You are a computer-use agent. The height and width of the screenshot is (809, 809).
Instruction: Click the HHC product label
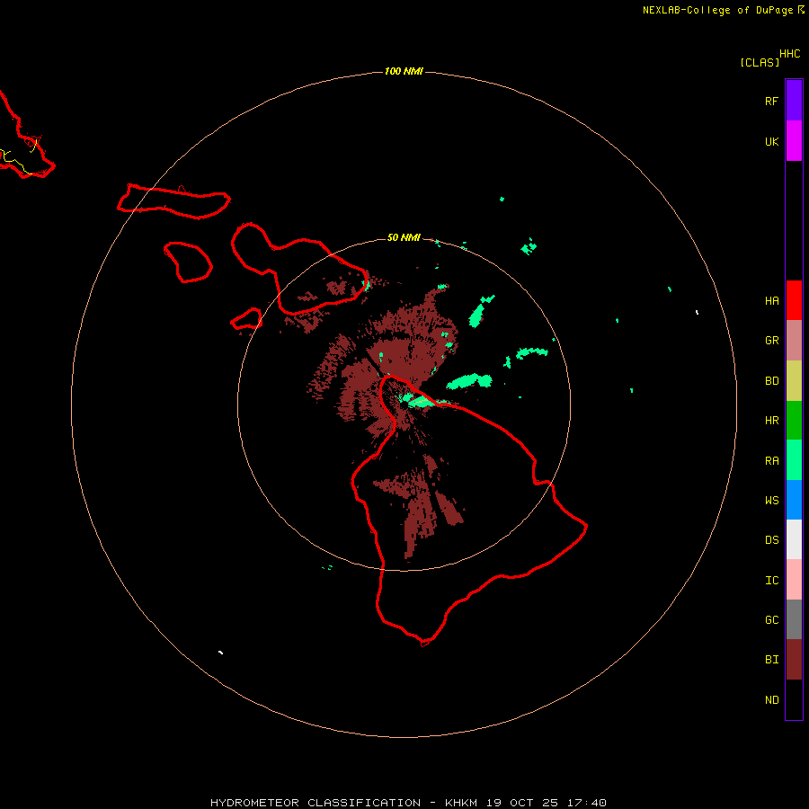click(x=789, y=54)
